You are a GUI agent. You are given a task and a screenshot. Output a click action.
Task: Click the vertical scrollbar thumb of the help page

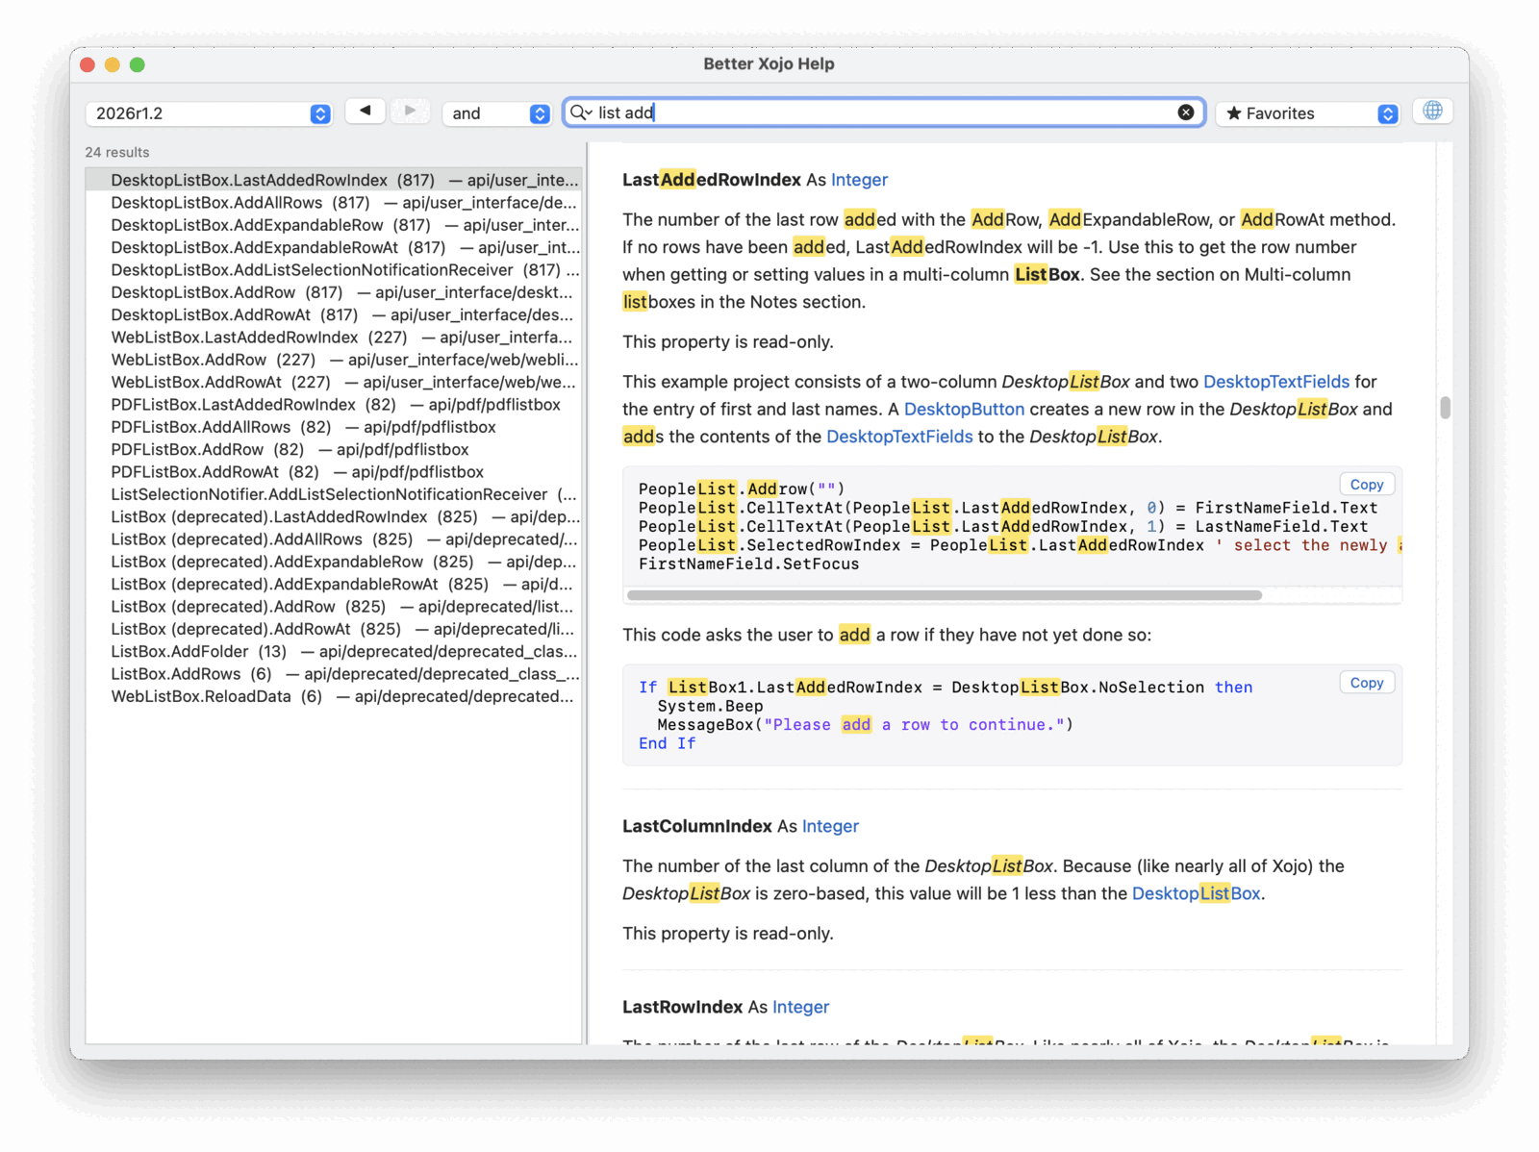click(x=1445, y=408)
